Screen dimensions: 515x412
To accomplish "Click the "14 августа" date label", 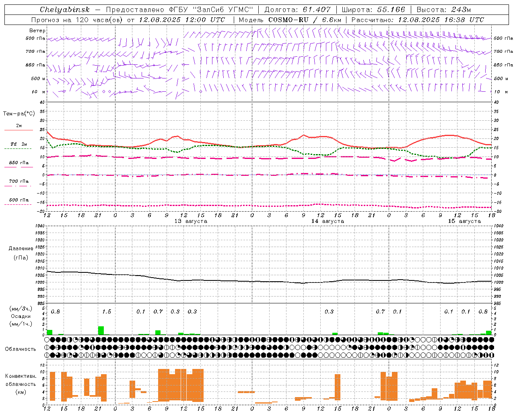I will (328, 221).
